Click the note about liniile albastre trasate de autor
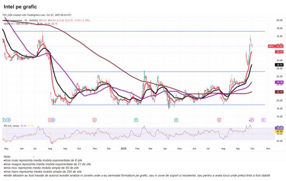 137,176
